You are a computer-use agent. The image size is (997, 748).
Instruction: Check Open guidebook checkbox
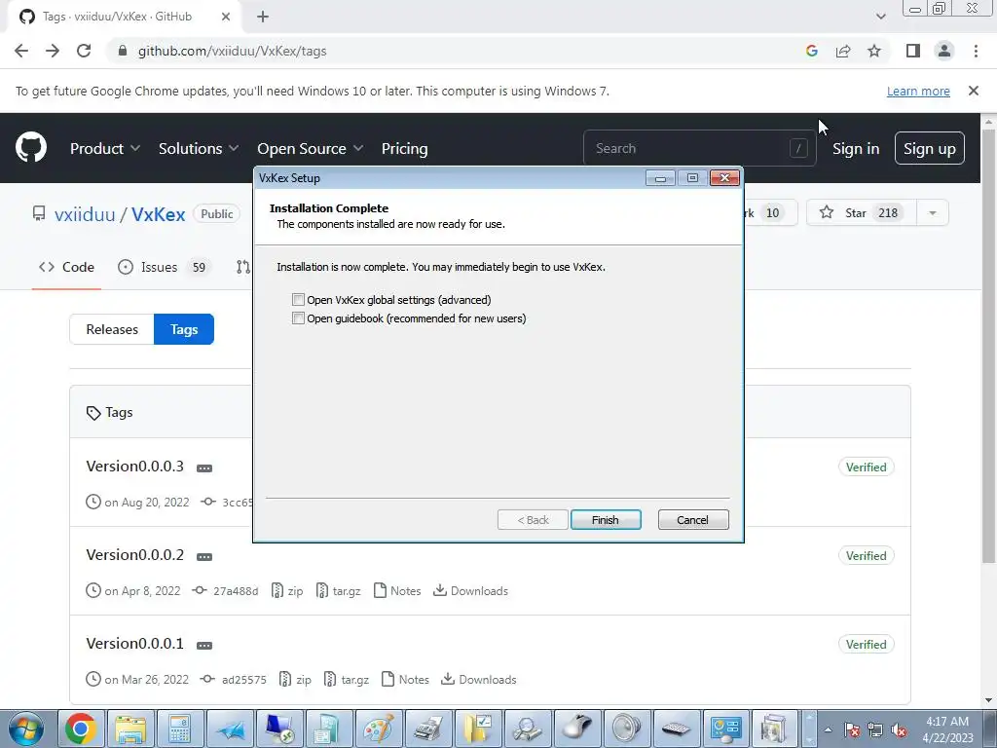click(x=298, y=318)
